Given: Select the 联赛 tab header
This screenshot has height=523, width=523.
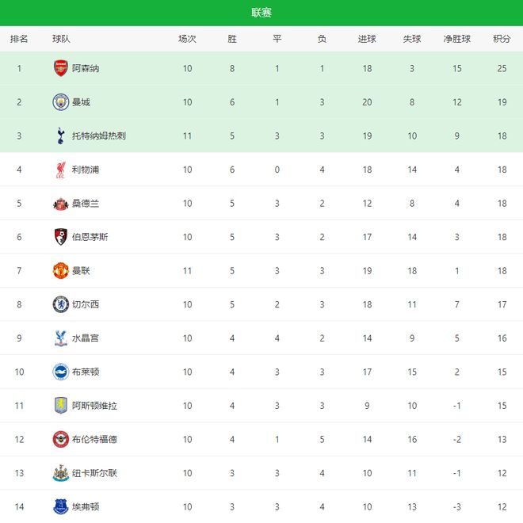Looking at the screenshot, I should coord(261,13).
